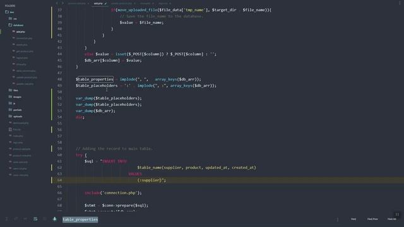
Task: Click line number 47 in gutter
Action: (59, 73)
